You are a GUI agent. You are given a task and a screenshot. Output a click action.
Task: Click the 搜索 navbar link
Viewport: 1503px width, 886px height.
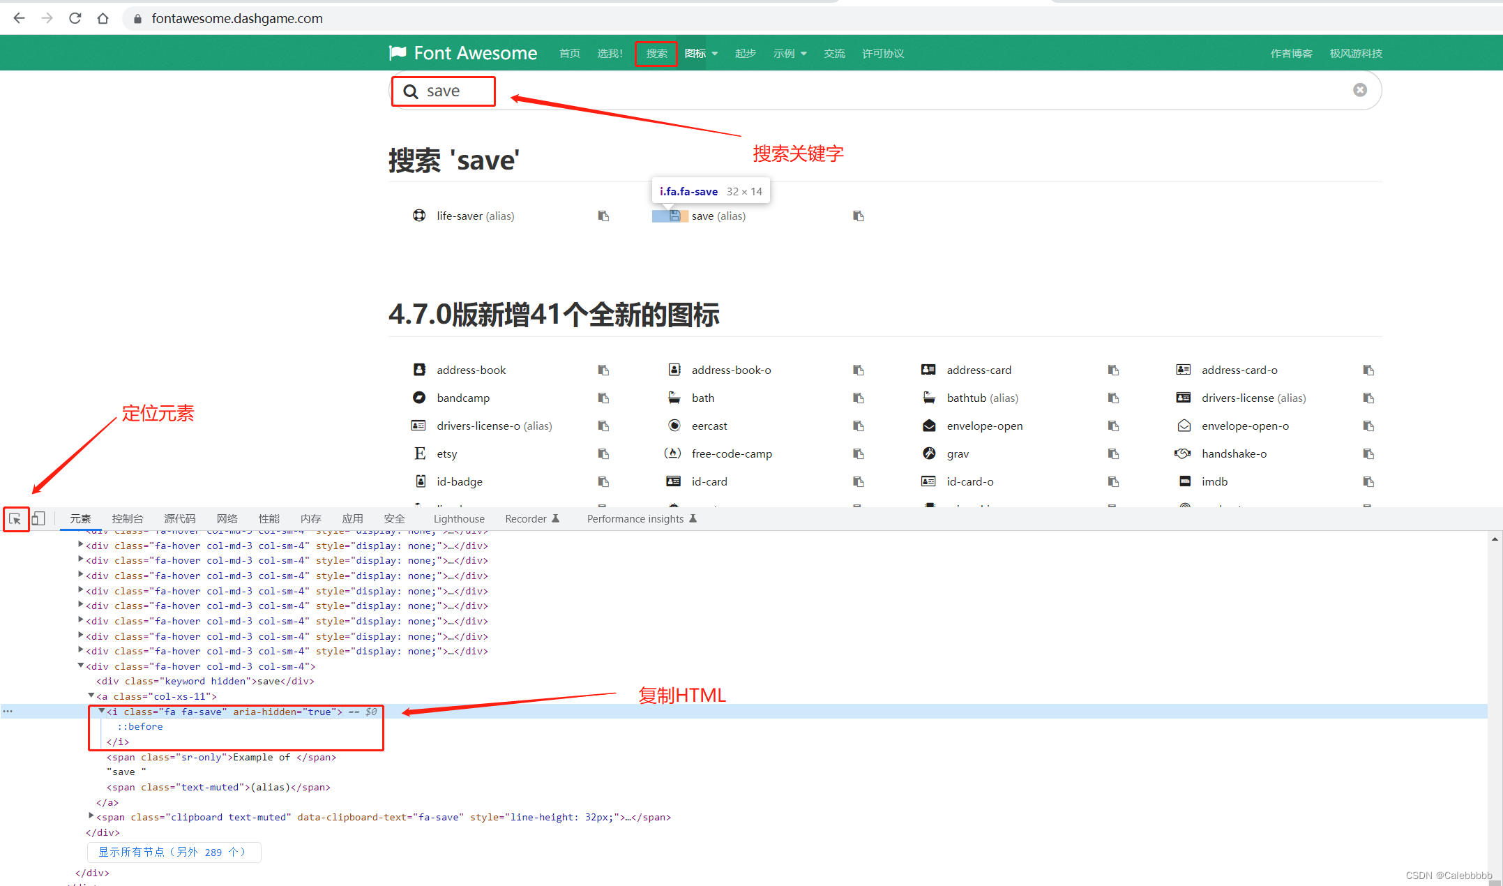pos(656,54)
